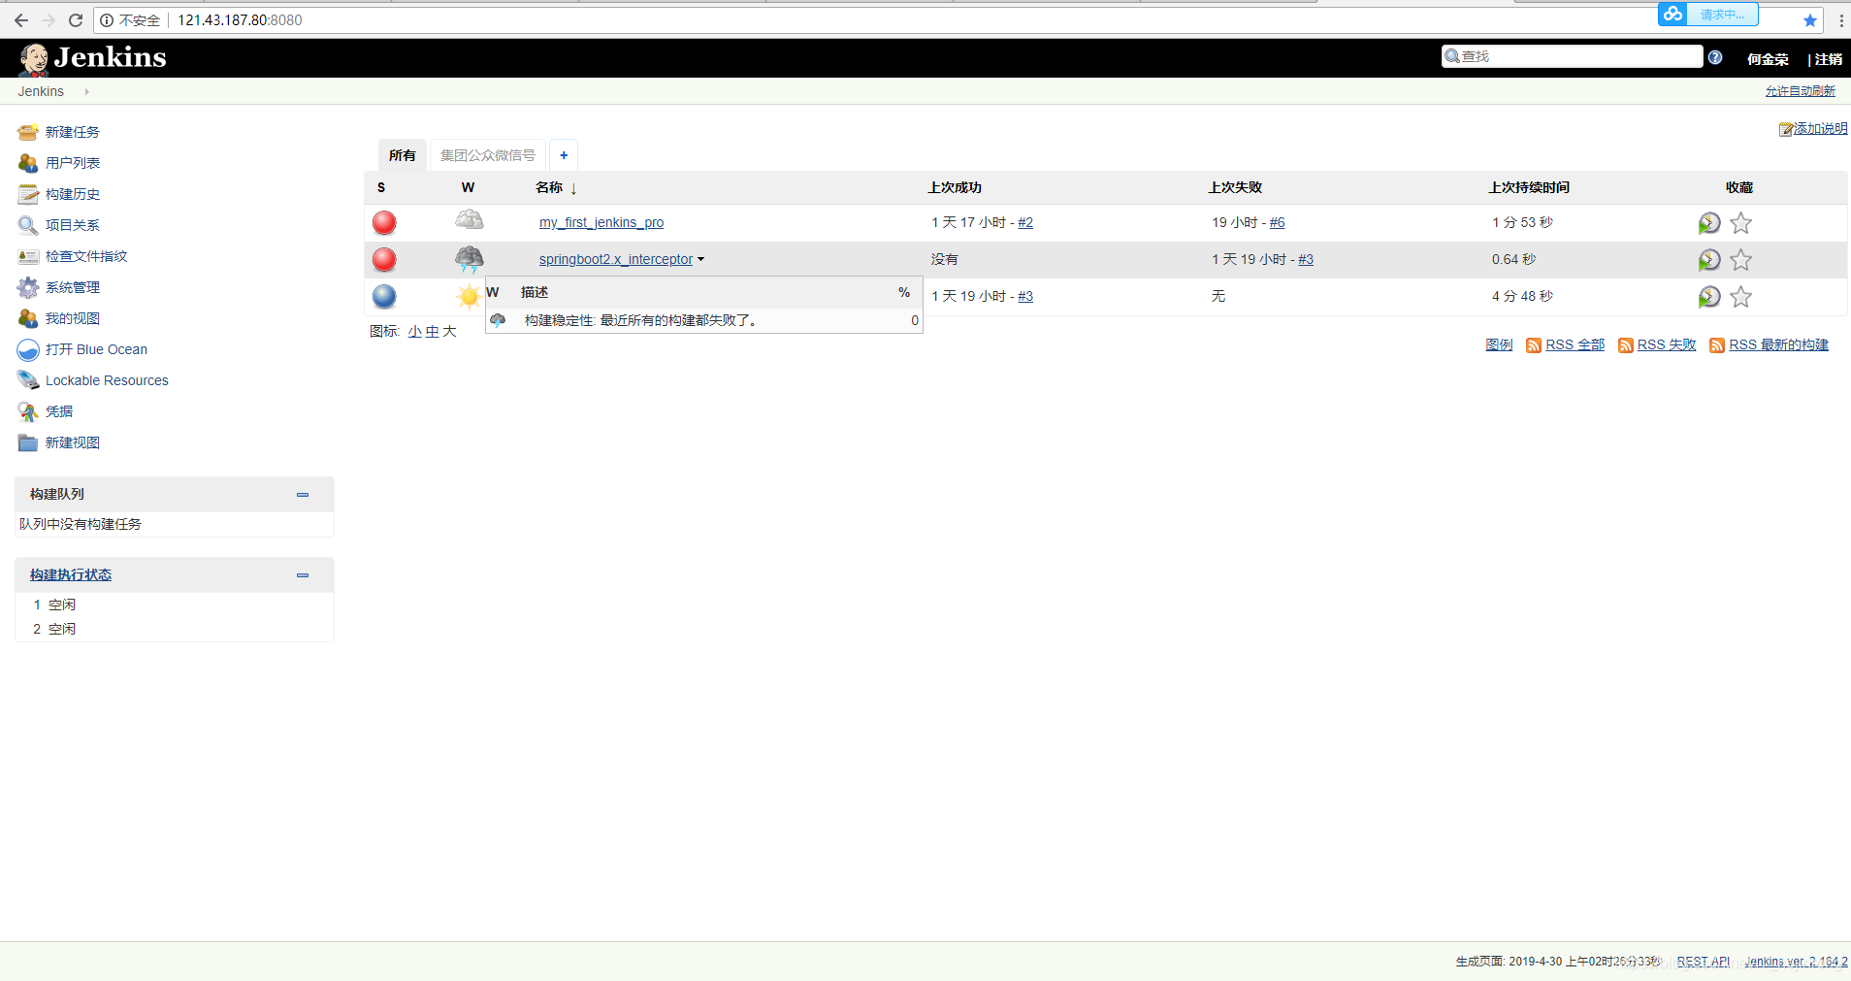Schedule a build for springboot2.x_interceptor
The height and width of the screenshot is (981, 1851).
point(1709,260)
